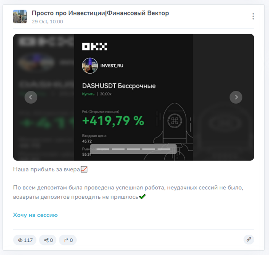Click the DASHUSDT Бессрочные heading
Image resolution: width=269 pixels, height=255 pixels.
point(119,86)
